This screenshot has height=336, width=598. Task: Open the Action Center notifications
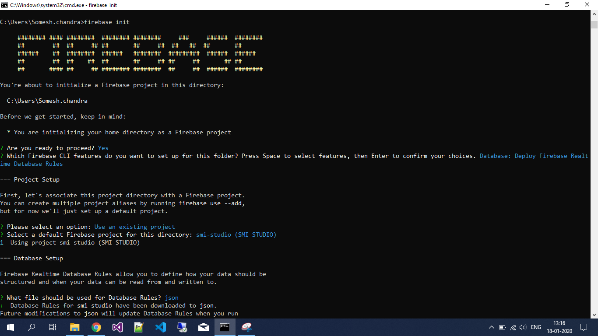[x=584, y=327]
